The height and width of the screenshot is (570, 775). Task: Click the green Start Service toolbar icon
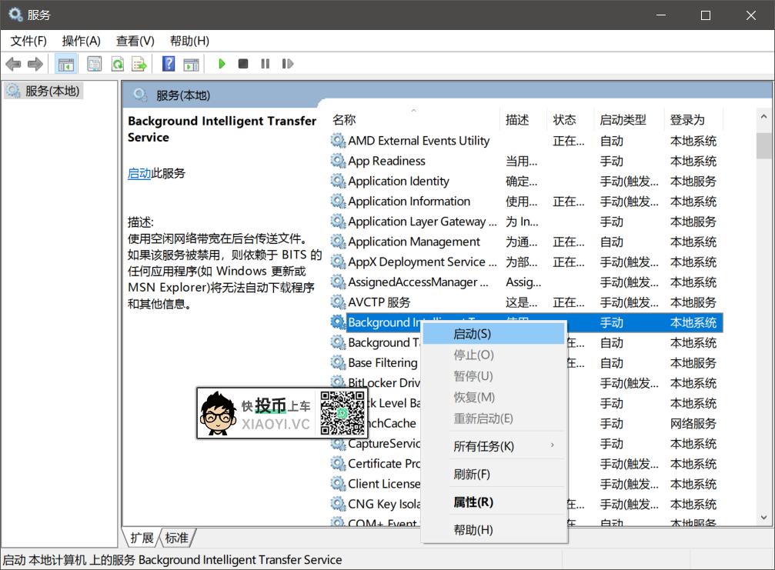(x=221, y=64)
